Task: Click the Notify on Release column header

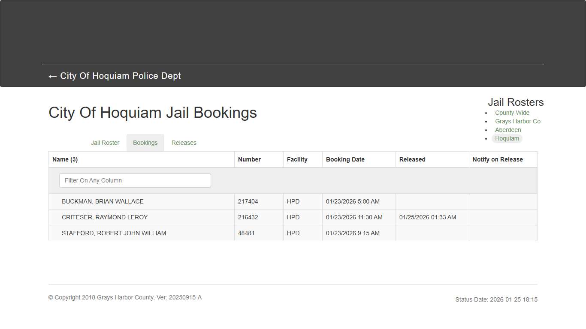Action: (498, 159)
